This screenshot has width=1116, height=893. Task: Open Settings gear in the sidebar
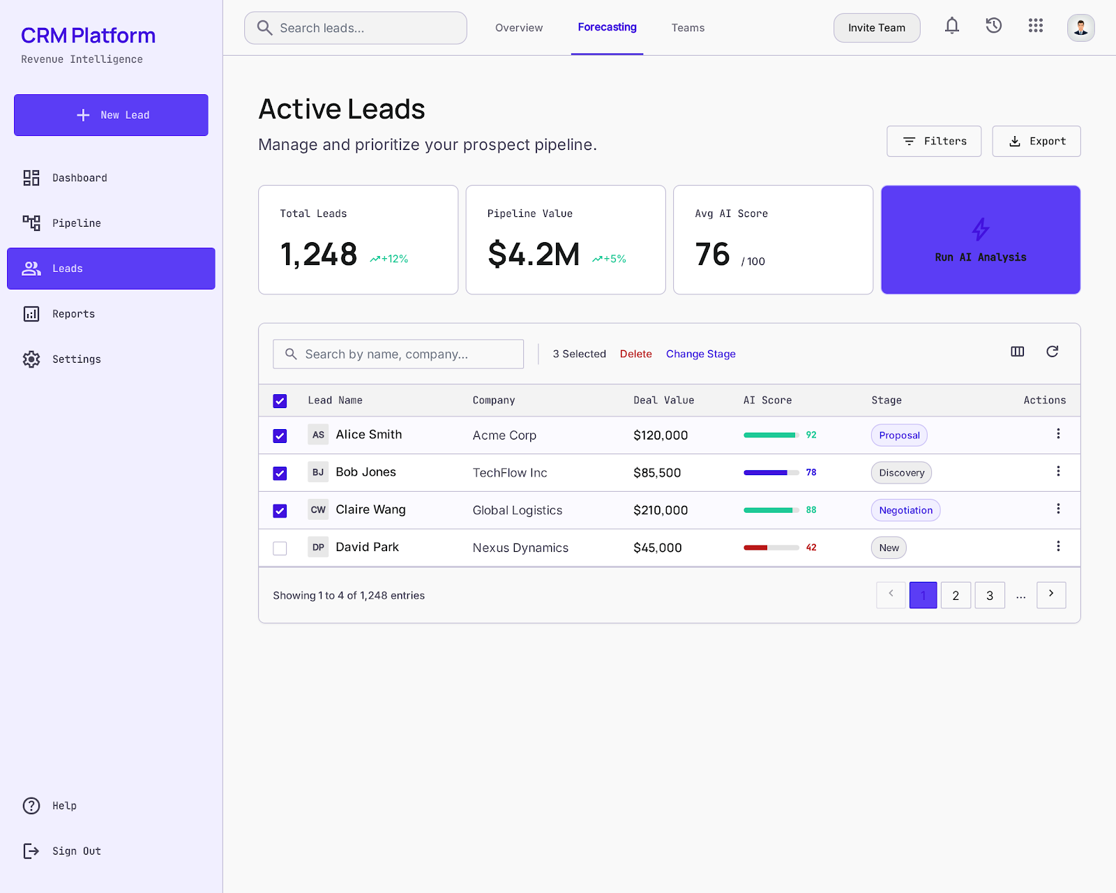(31, 359)
